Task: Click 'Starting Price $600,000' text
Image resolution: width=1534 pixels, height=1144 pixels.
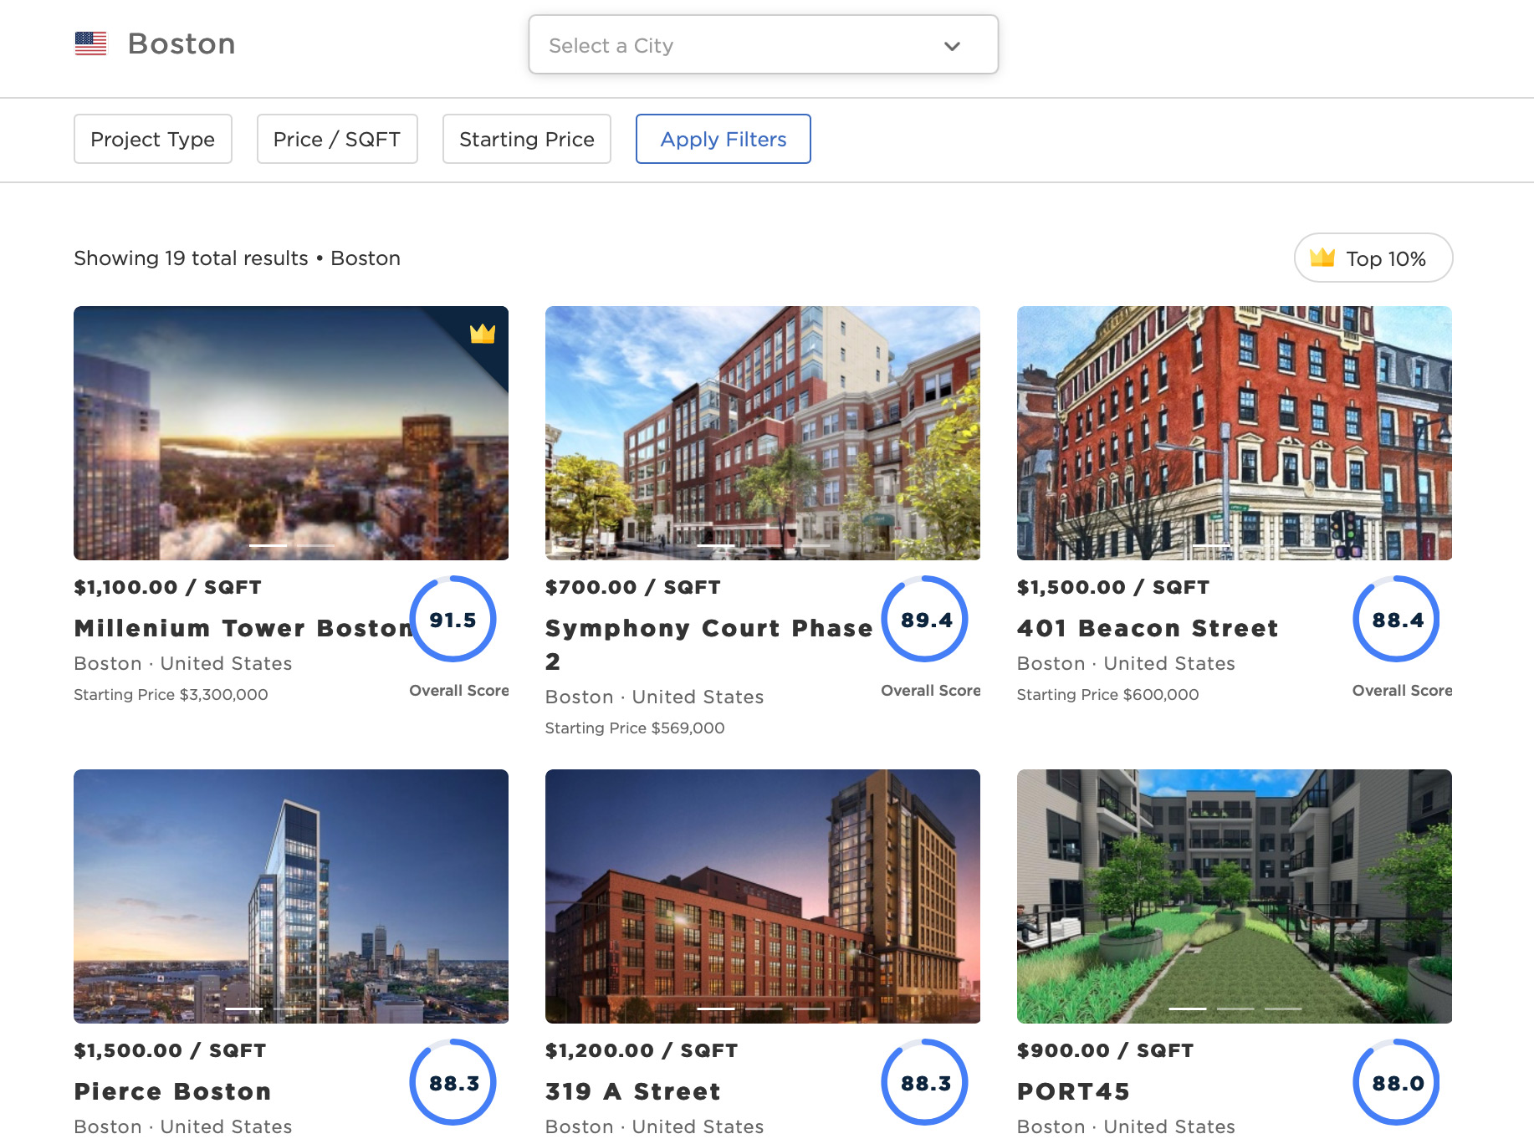Action: click(1107, 694)
